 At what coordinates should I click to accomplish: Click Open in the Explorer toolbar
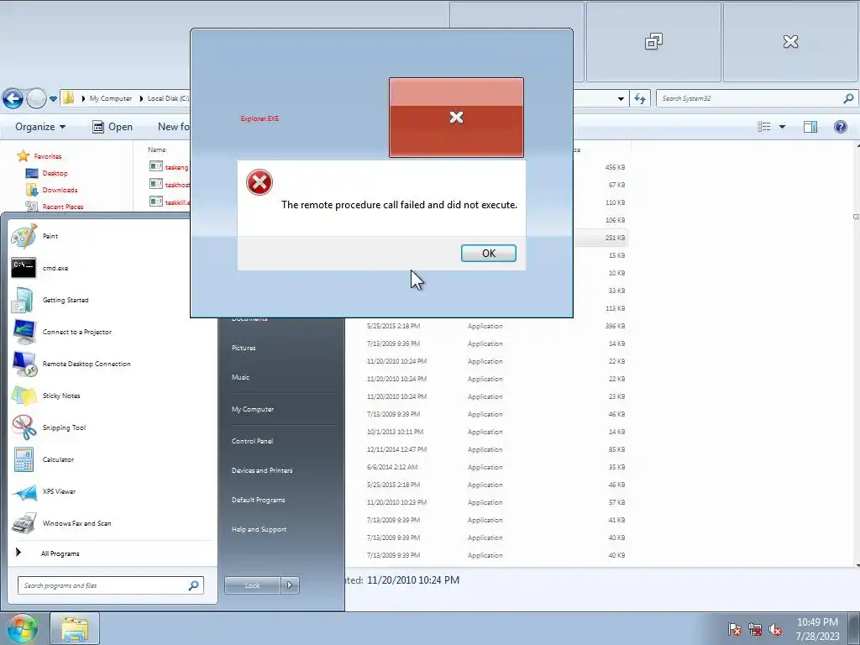tap(113, 127)
